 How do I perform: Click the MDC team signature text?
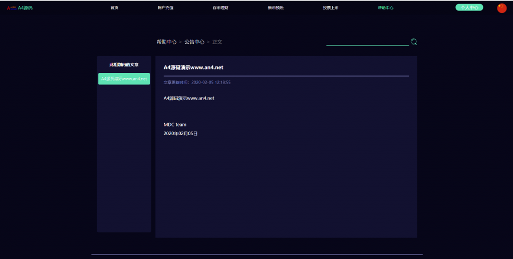175,124
